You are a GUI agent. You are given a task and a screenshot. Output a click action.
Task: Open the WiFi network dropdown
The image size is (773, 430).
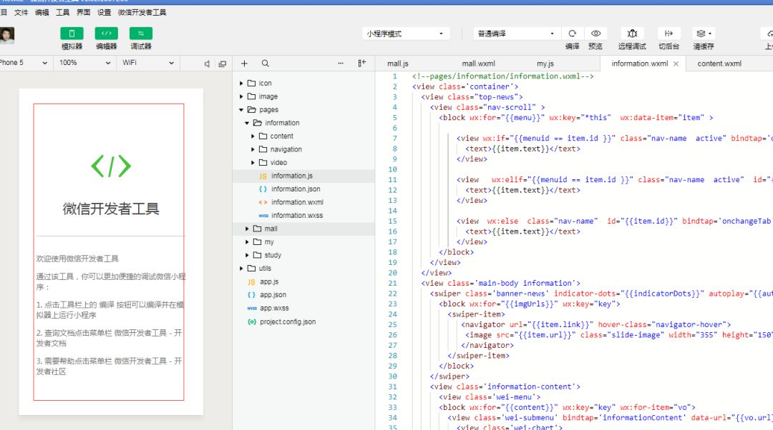148,63
